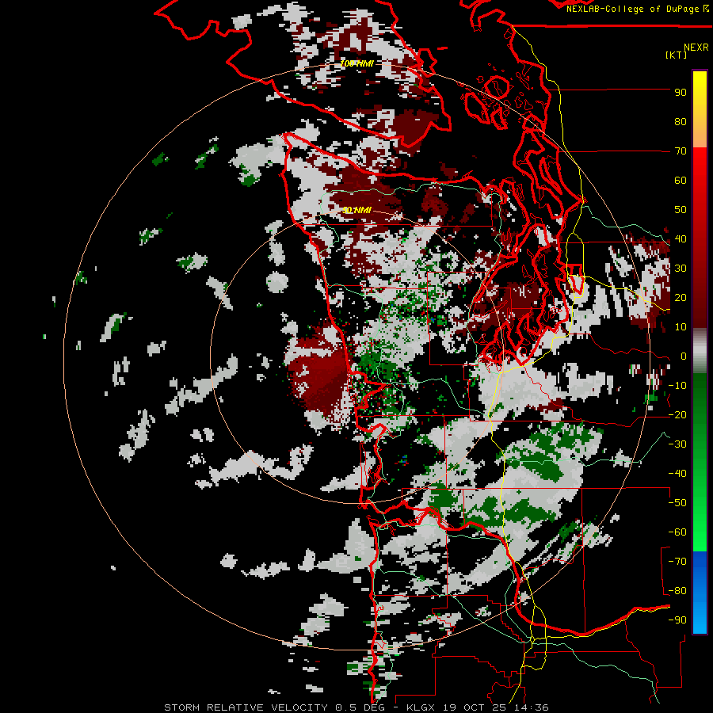Click the [KT] units label
Viewport: 713px width, 713px height.
[x=676, y=55]
